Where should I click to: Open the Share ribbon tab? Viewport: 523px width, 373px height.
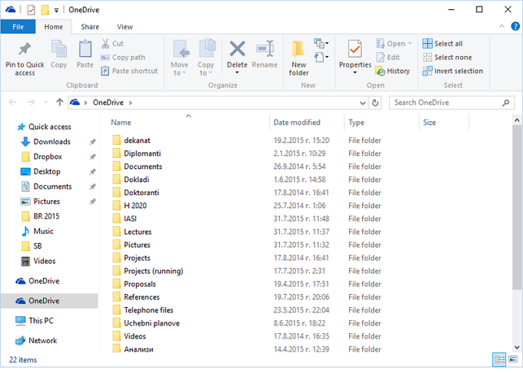click(x=90, y=27)
